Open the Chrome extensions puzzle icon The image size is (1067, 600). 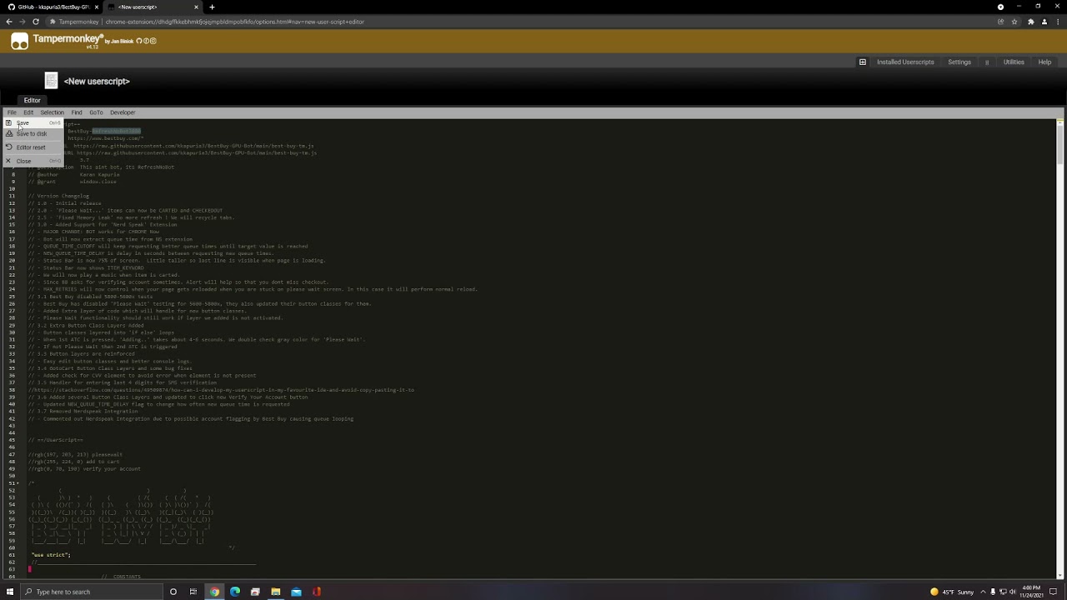[1030, 22]
